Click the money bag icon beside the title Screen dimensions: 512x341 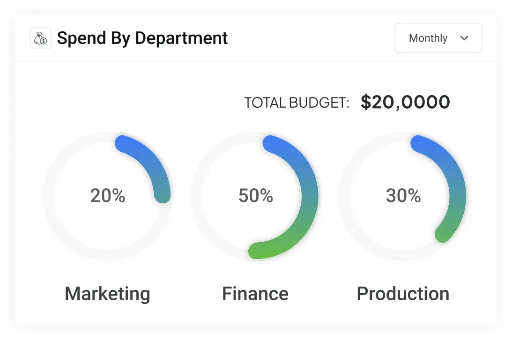click(x=40, y=38)
